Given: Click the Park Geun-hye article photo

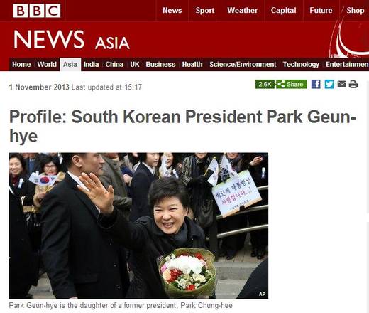Looking at the screenshot, I should pos(138,226).
